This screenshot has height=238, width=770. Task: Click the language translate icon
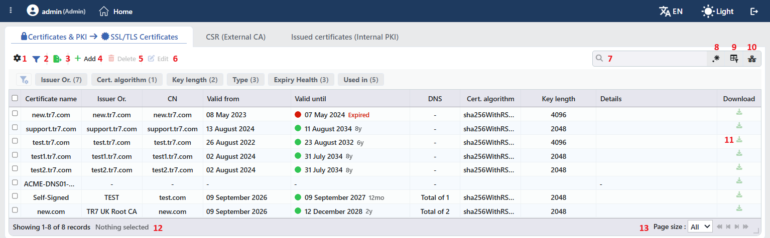665,11
